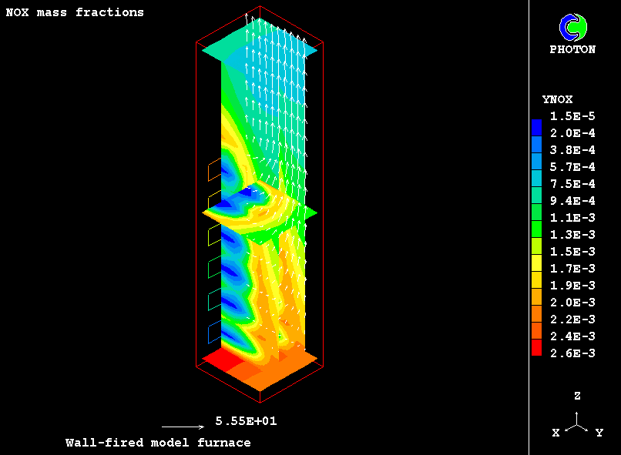Click the PHOTON text under the logo

(x=572, y=49)
